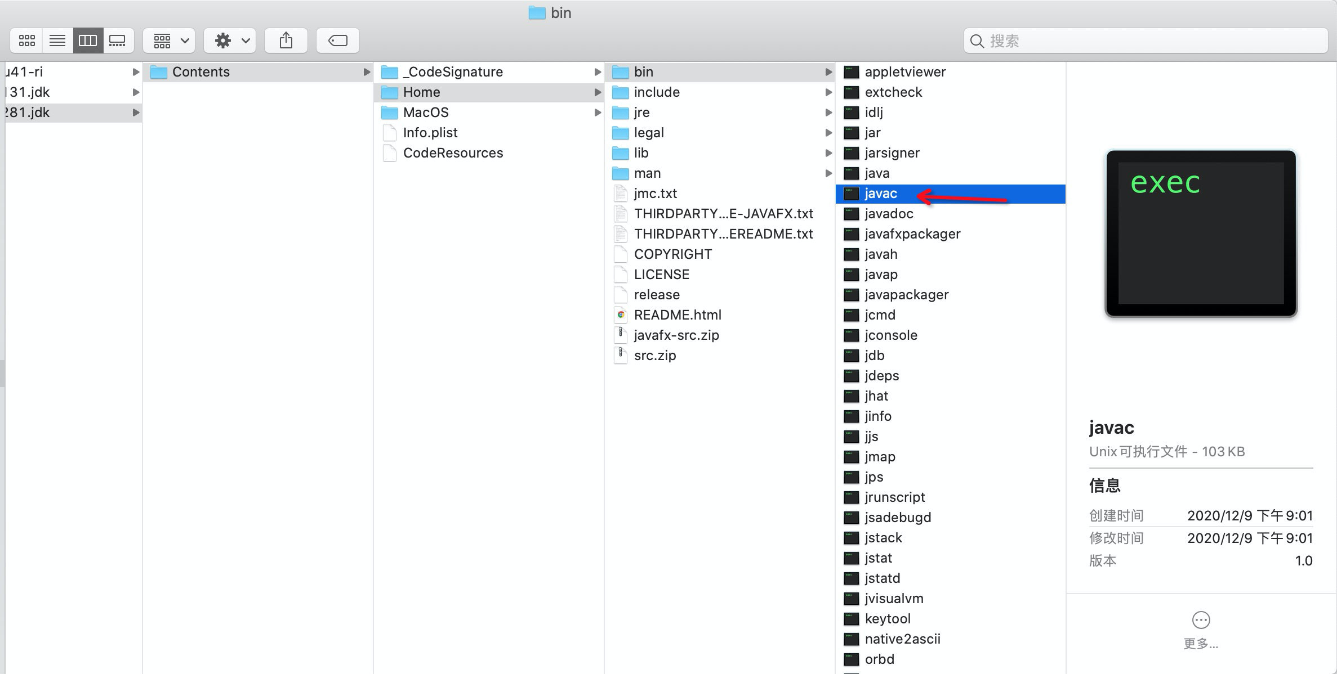Open the group-by arrangement dropdown
This screenshot has height=674, width=1337.
coord(170,41)
